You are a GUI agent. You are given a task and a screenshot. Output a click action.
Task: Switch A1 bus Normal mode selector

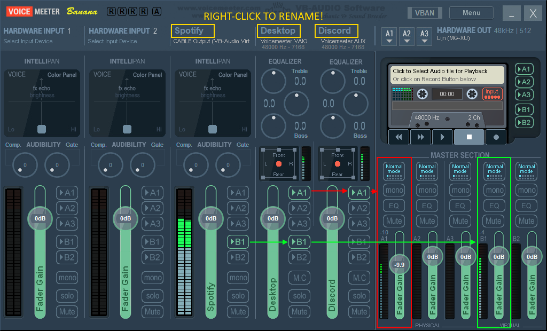pos(394,171)
